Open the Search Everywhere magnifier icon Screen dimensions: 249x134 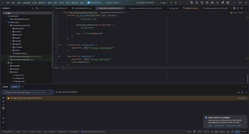click(217, 2)
